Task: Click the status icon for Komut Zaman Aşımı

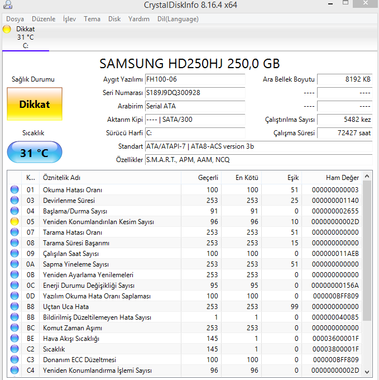Action: [x=15, y=328]
